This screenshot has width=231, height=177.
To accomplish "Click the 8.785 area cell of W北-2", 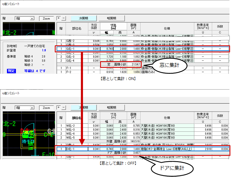I will 134,126.
